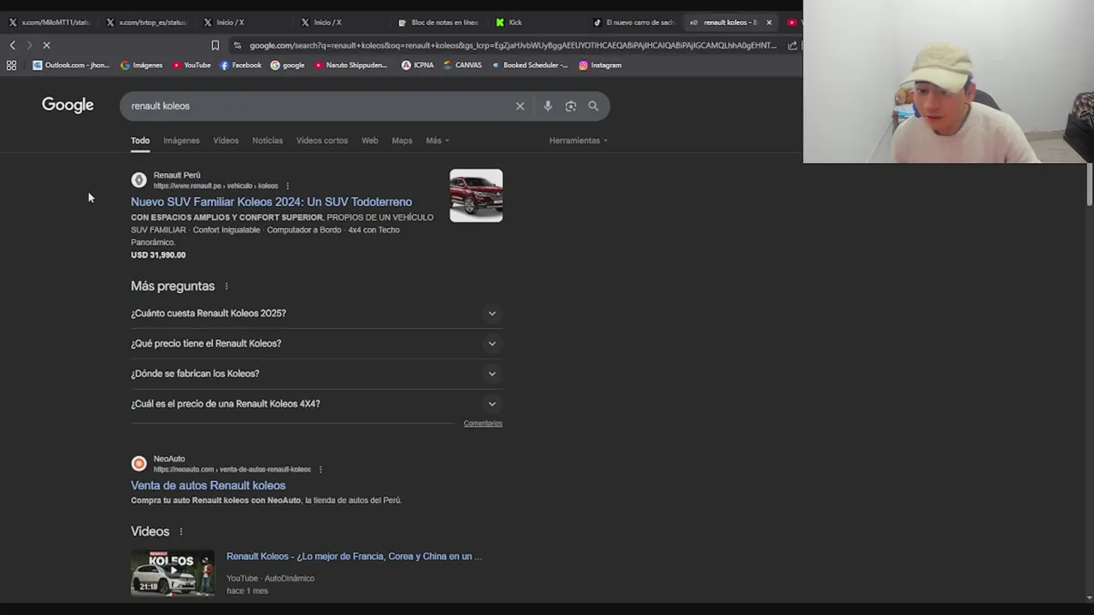The width and height of the screenshot is (1094, 615).
Task: Open CANVAS bookmark
Action: click(462, 65)
